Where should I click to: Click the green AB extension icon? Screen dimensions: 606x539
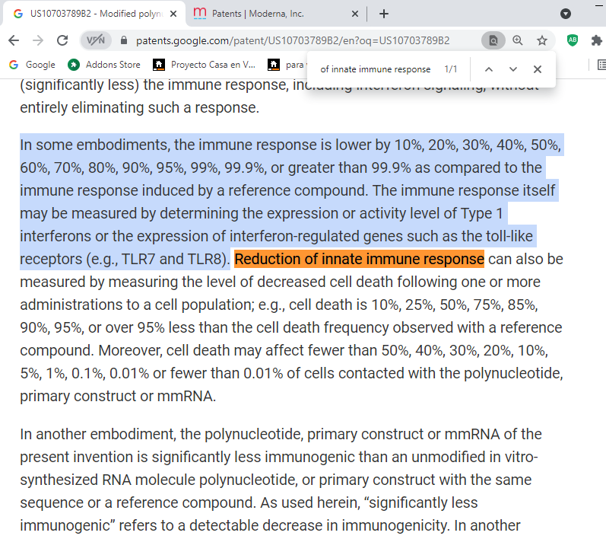[573, 40]
